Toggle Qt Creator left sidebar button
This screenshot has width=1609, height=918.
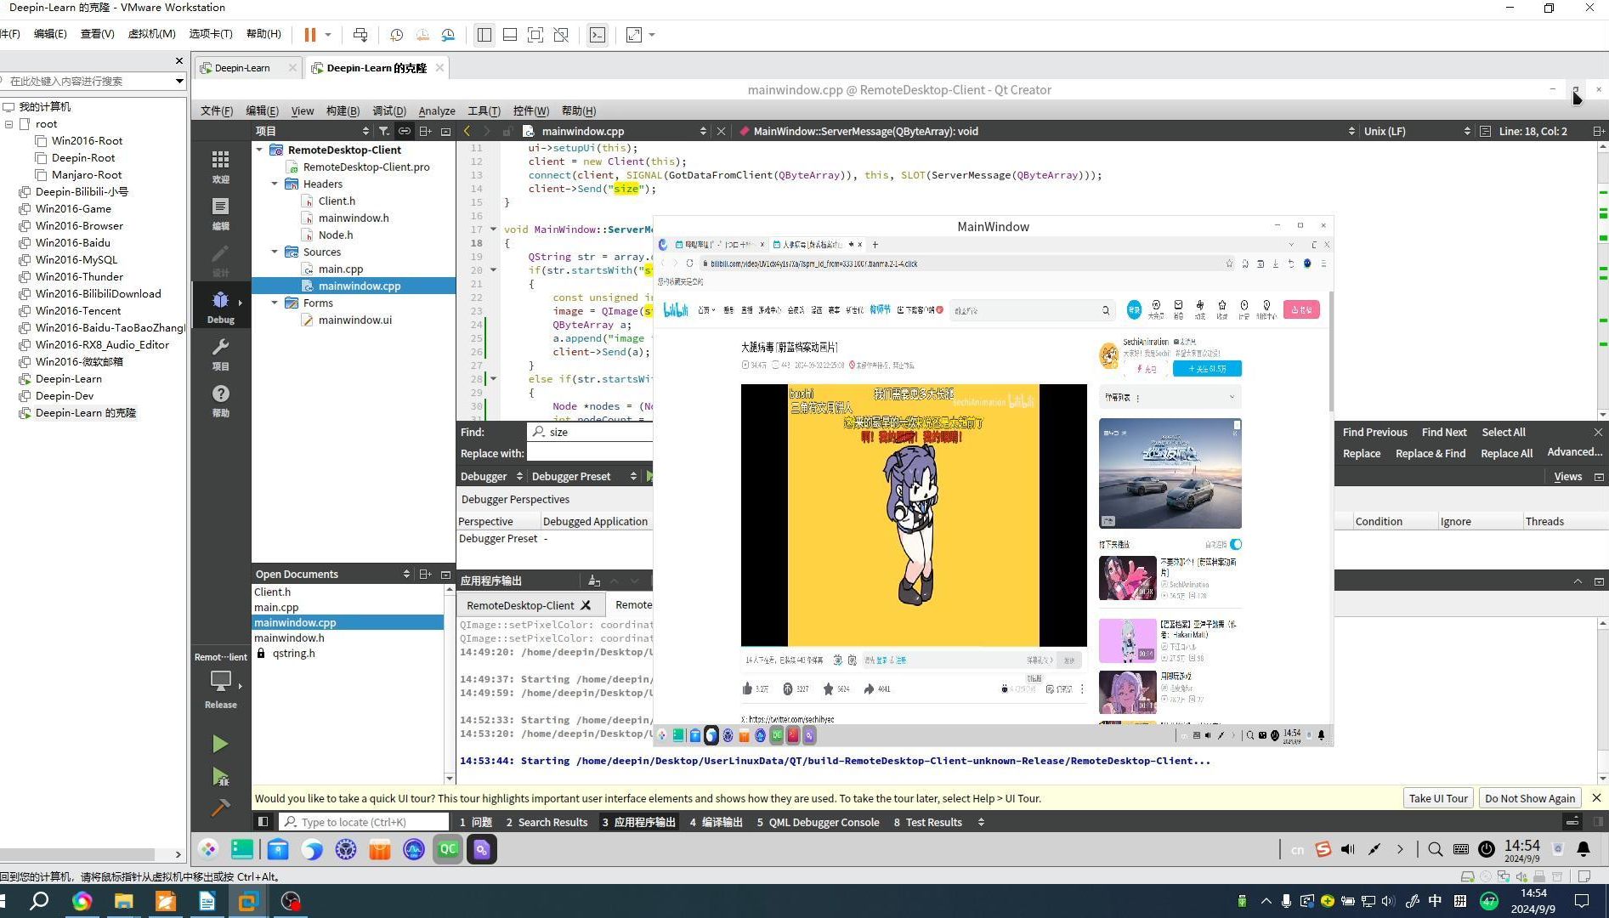263,822
